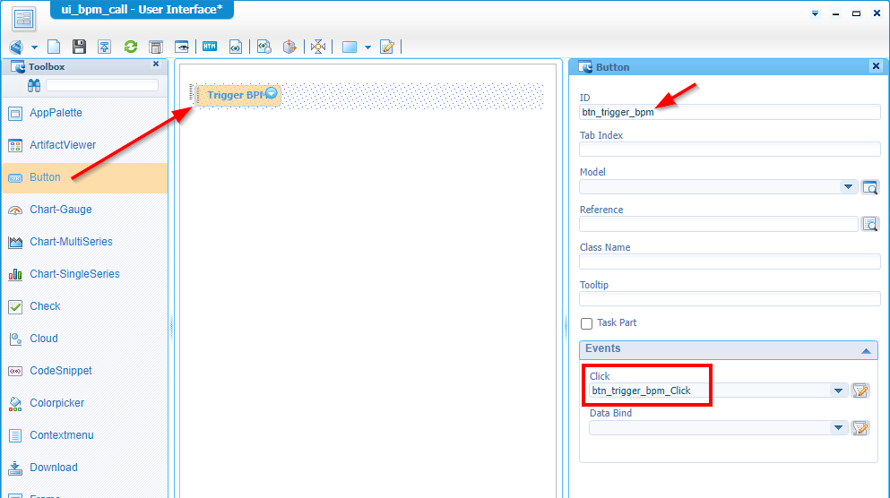This screenshot has width=890, height=498.
Task: Click the HTM view toolbar icon
Action: (x=210, y=47)
